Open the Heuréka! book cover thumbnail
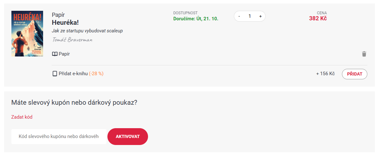Viewport: 380px width, 158px height. (27, 34)
